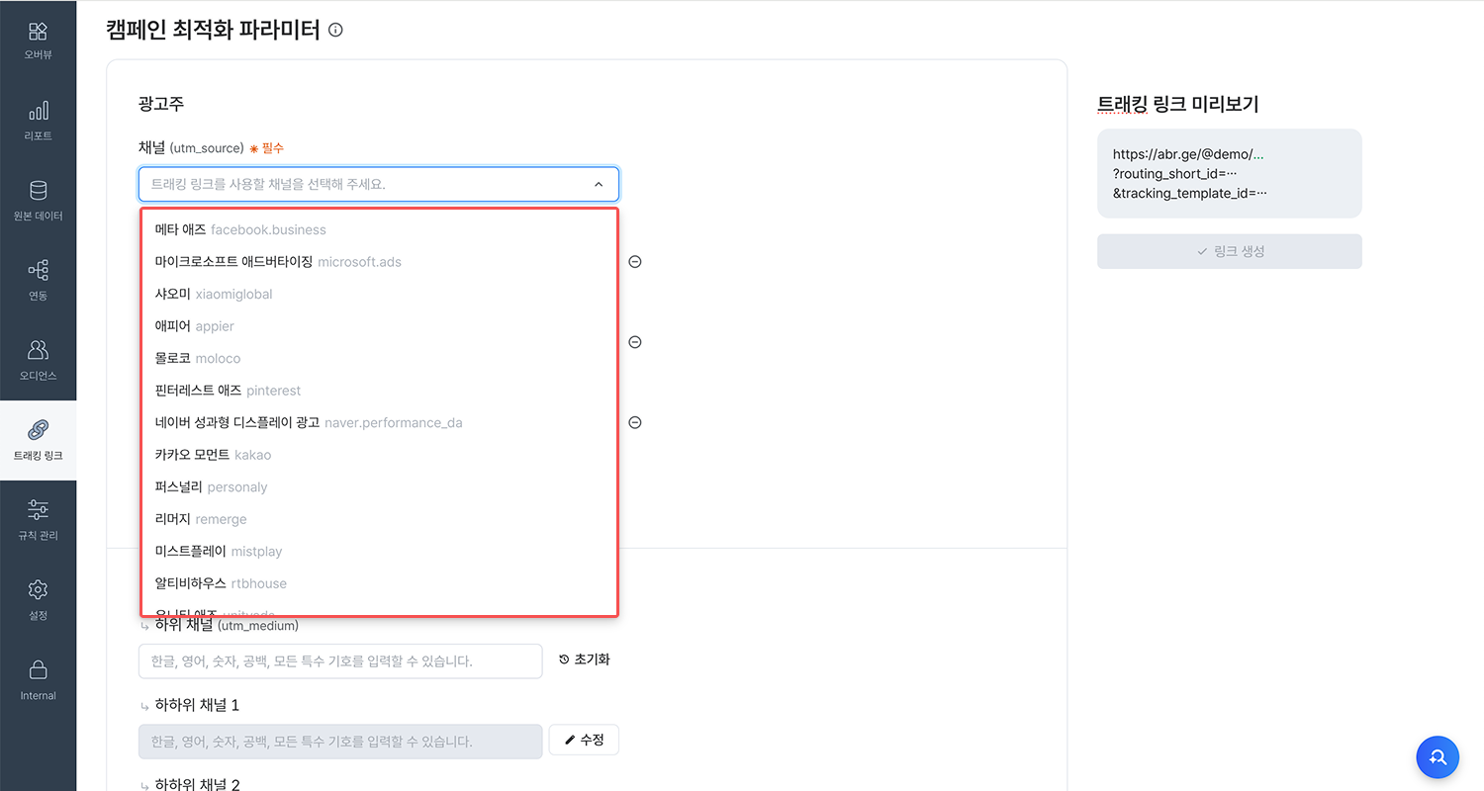Image resolution: width=1484 pixels, height=791 pixels.
Task: Click the 초기화 reset button
Action: coord(584,659)
